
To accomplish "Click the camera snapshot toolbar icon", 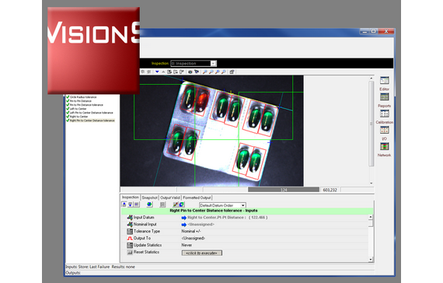I will click(x=190, y=72).
